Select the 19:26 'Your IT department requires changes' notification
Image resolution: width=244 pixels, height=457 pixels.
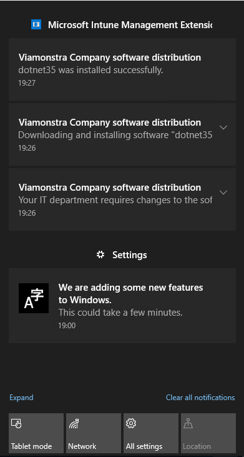click(122, 199)
